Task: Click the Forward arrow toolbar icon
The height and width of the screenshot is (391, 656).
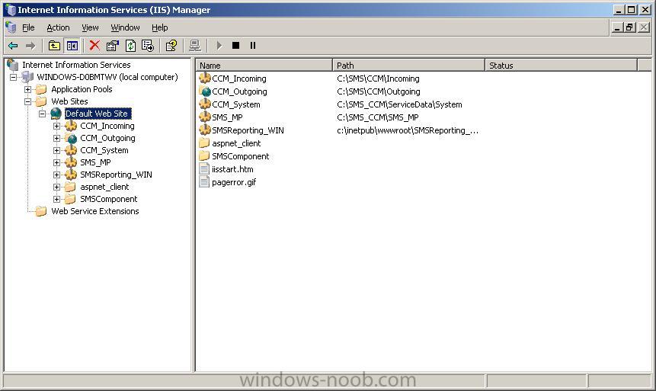Action: [x=30, y=46]
